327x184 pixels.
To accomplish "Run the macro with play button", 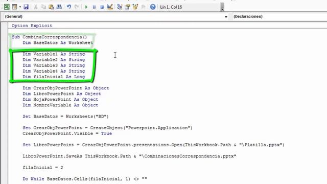I will point(86,7).
